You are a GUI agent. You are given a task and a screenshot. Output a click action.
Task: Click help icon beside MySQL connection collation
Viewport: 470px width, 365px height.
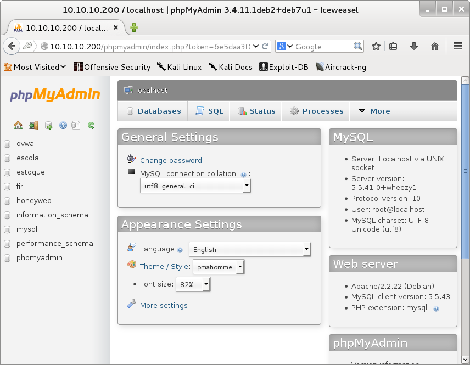point(244,175)
